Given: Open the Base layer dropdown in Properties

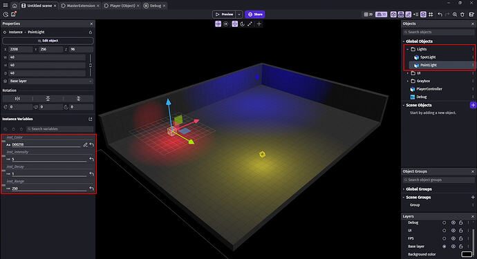Looking at the screenshot, I should (x=48, y=81).
